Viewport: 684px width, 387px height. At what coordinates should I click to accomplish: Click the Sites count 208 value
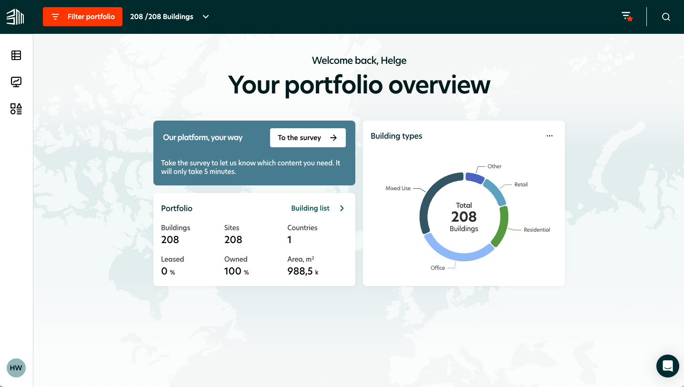click(x=233, y=240)
